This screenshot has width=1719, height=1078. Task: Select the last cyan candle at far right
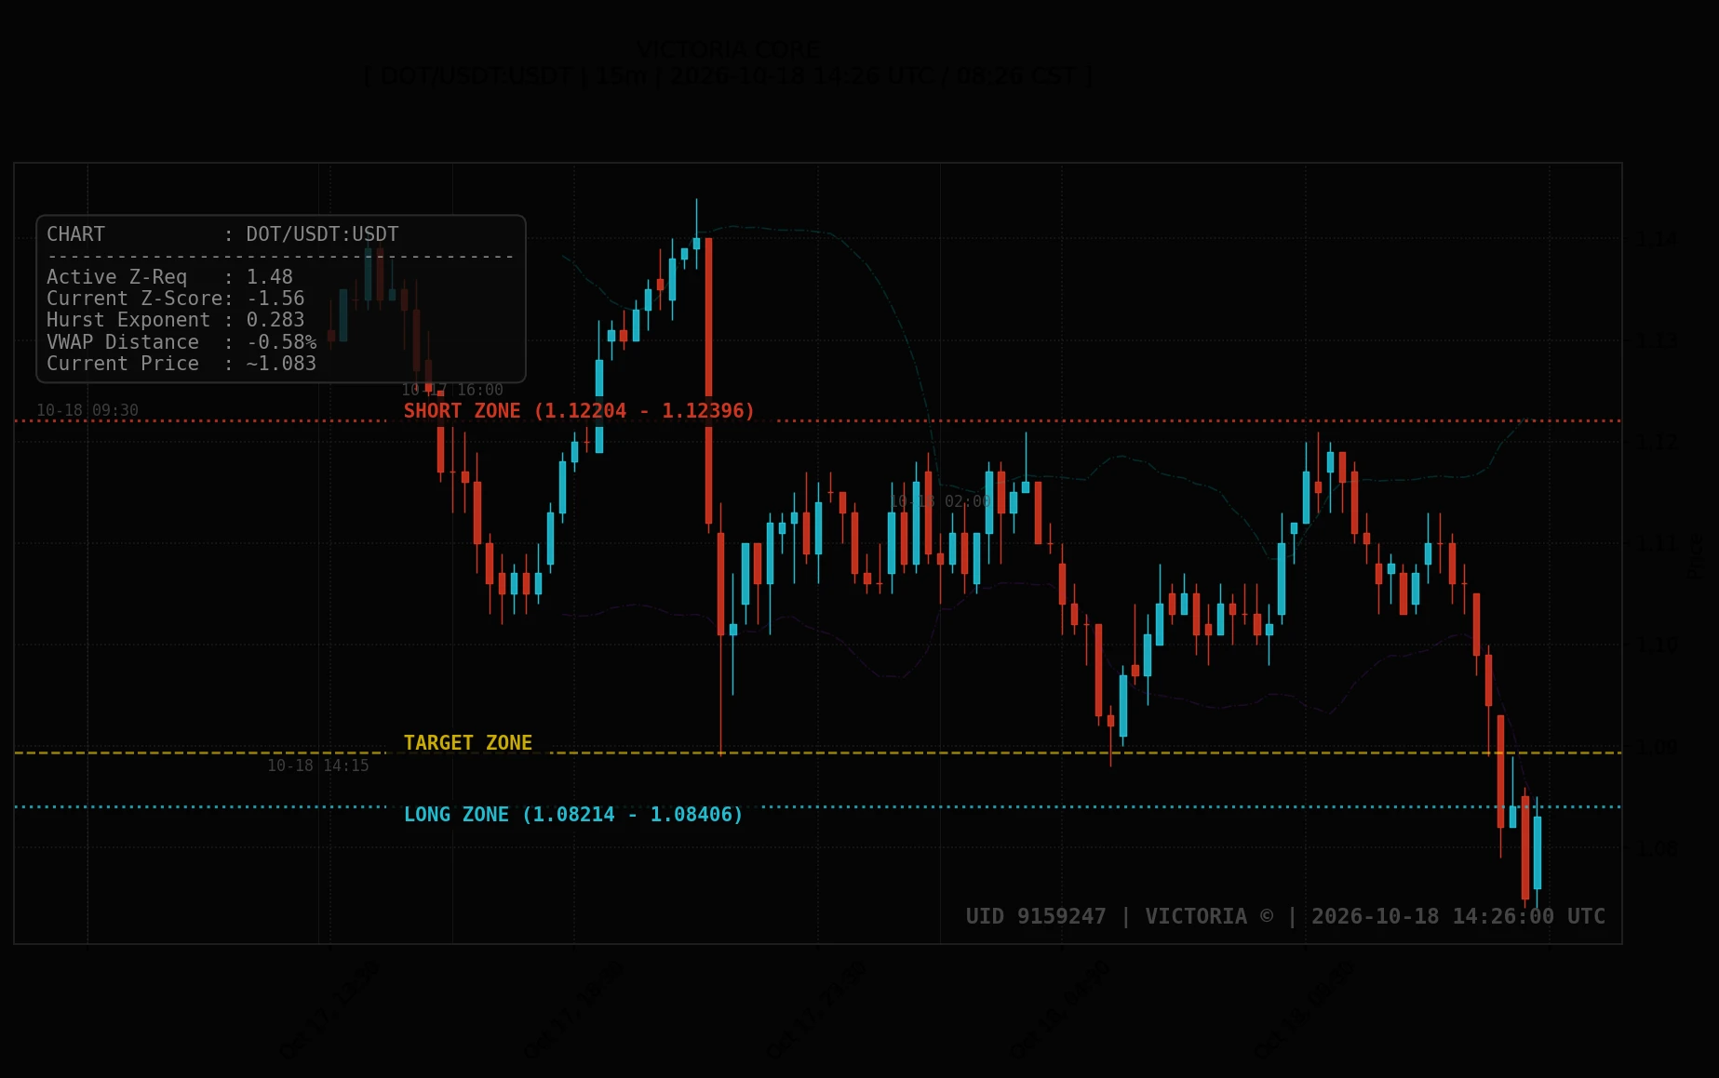(x=1538, y=853)
